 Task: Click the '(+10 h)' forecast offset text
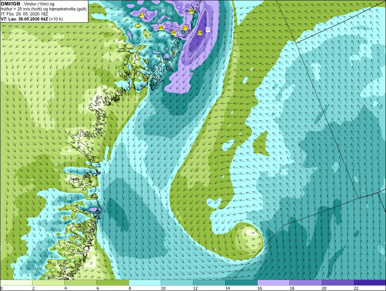coord(56,19)
